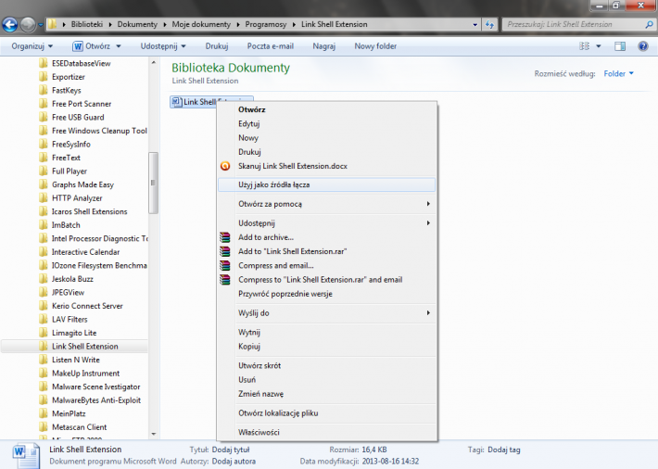
Task: Expand the arrow next to the Otwórz toolbar button
Action: [x=119, y=46]
